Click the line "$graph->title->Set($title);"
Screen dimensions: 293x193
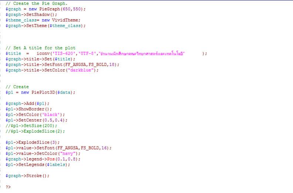[x=40, y=59]
